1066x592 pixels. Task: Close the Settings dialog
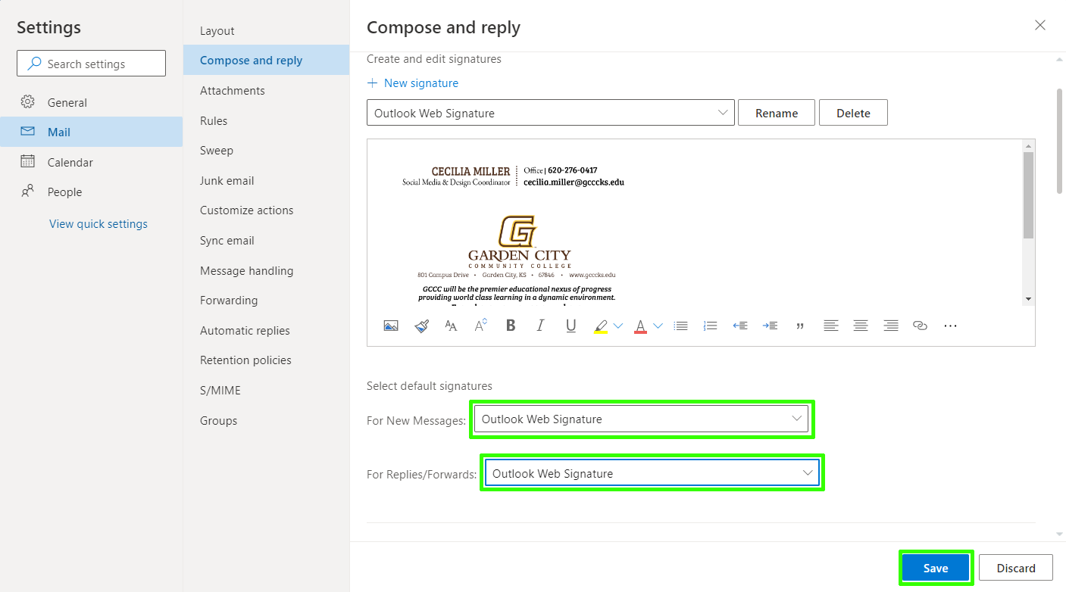(1040, 25)
